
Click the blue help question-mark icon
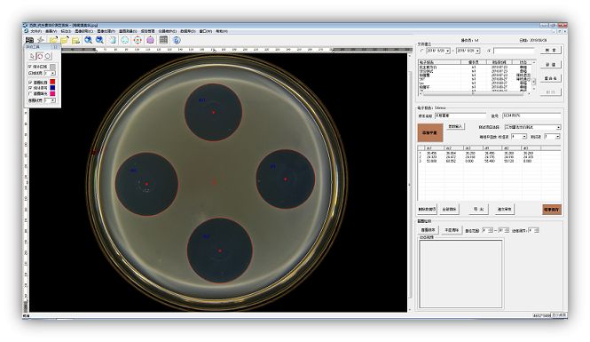177,40
